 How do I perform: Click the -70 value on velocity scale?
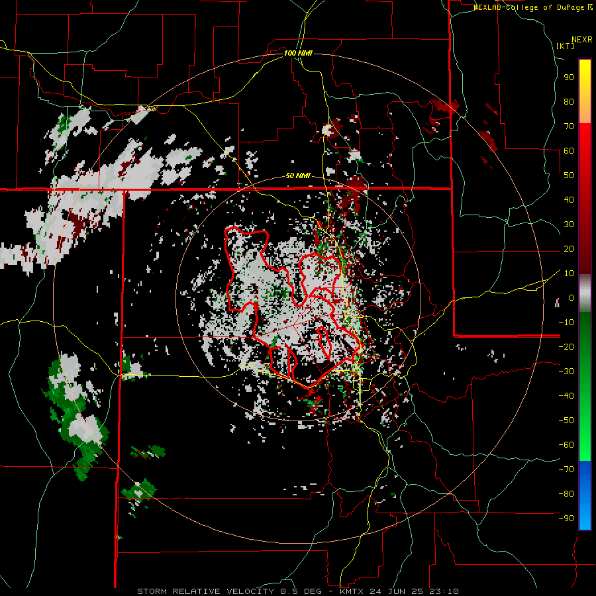(x=566, y=470)
